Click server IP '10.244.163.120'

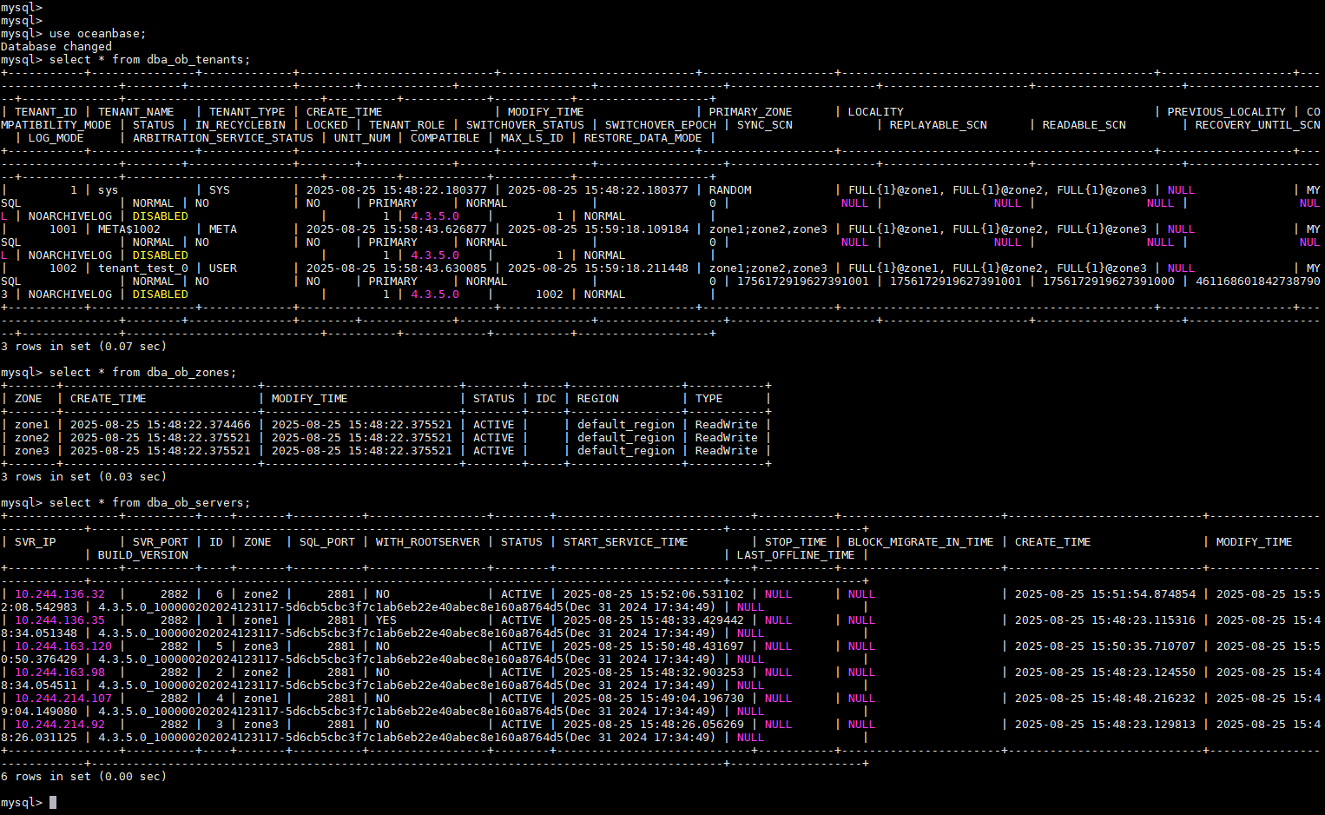click(x=63, y=646)
